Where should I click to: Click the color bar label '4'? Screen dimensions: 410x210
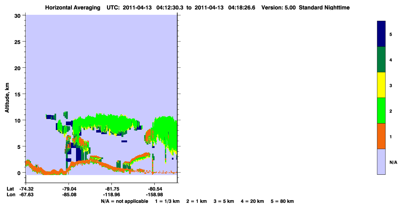391,60
